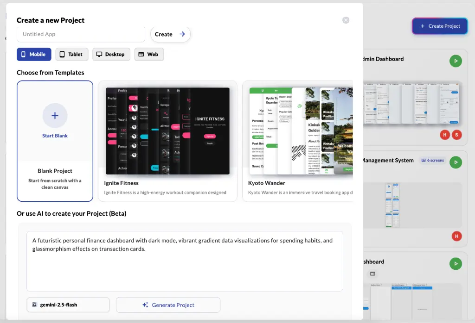Select the Web platform option

point(149,55)
